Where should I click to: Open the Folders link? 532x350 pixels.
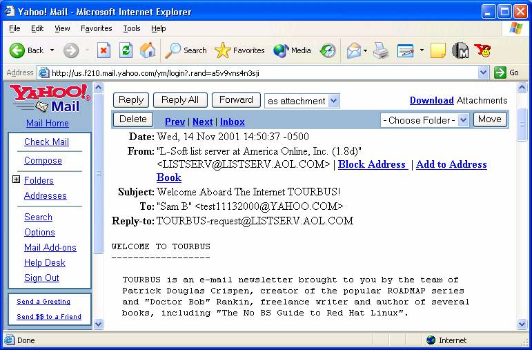point(39,180)
